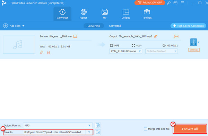The width and height of the screenshot is (208, 136).
Task: Click the star-wand edit effects icon
Action: [42, 52]
